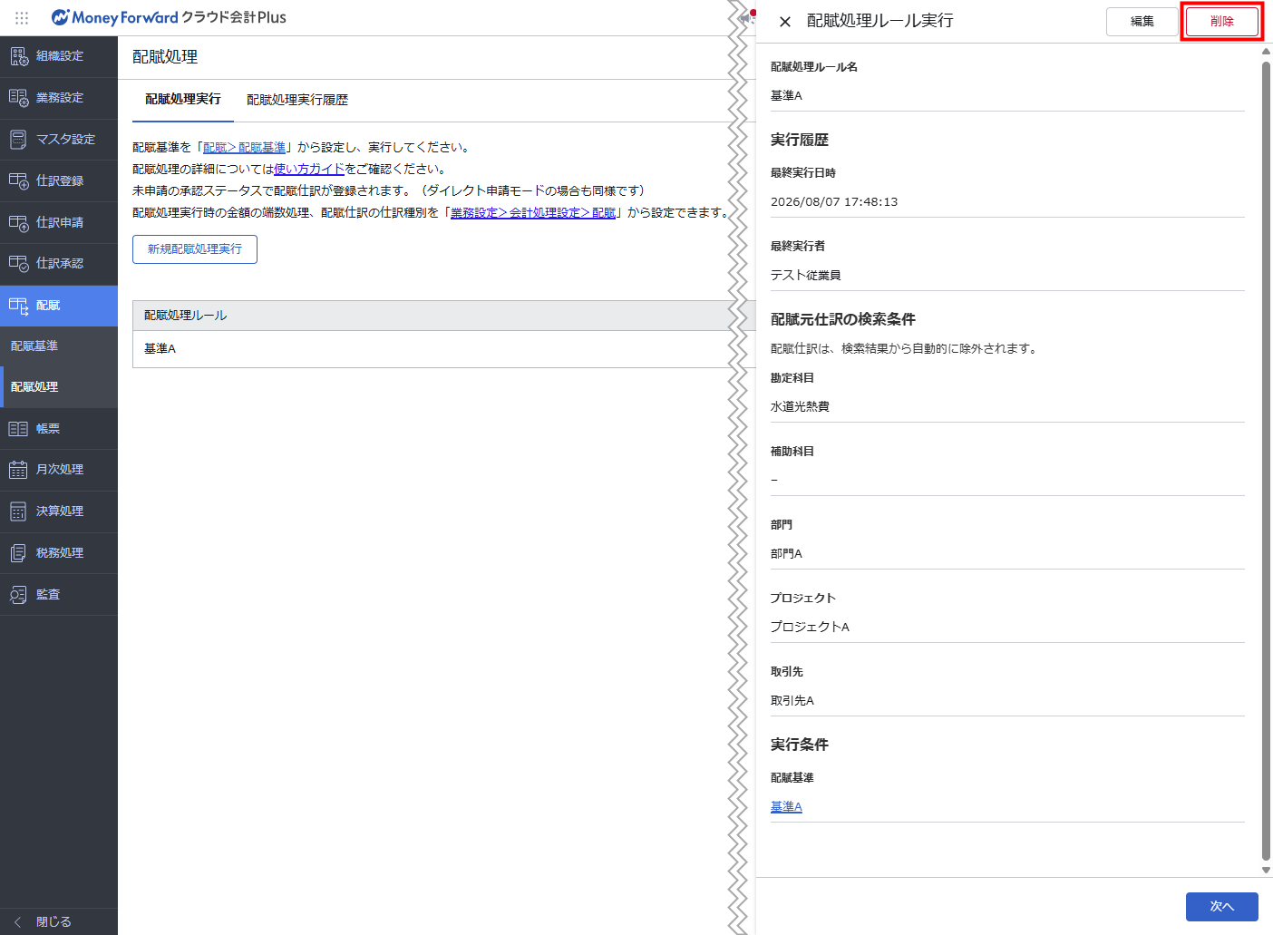Switch to 配賦処理実行 tab
The height and width of the screenshot is (935, 1273).
tap(183, 100)
